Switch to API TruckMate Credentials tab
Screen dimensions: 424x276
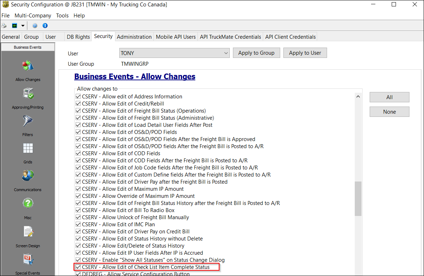[230, 37]
